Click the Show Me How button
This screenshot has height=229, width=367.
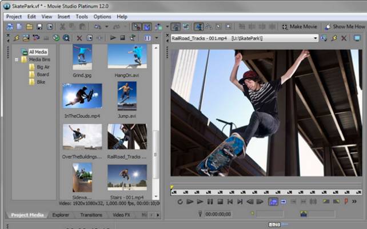(x=345, y=26)
